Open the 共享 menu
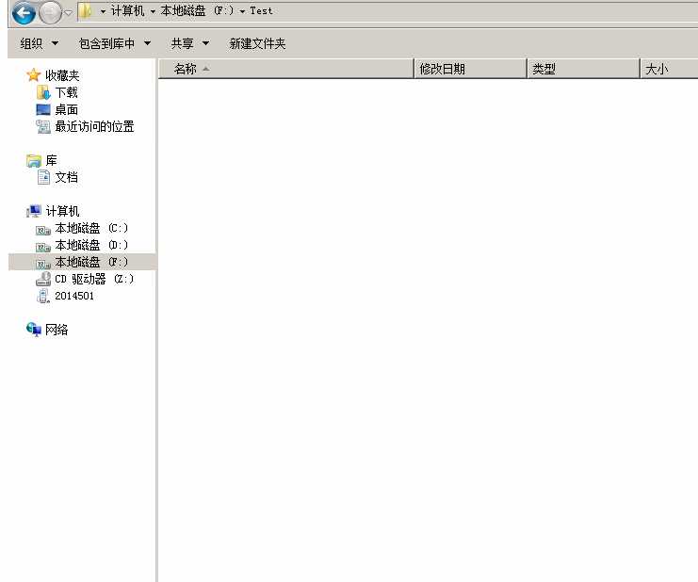Screen dimensions: 698x582 point(190,43)
